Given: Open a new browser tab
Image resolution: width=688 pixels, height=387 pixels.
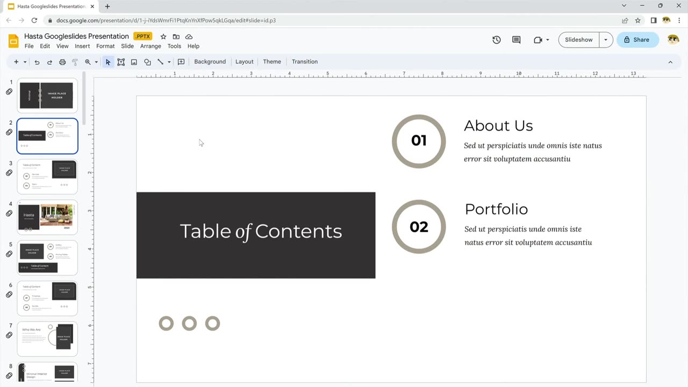Looking at the screenshot, I should 107,6.
